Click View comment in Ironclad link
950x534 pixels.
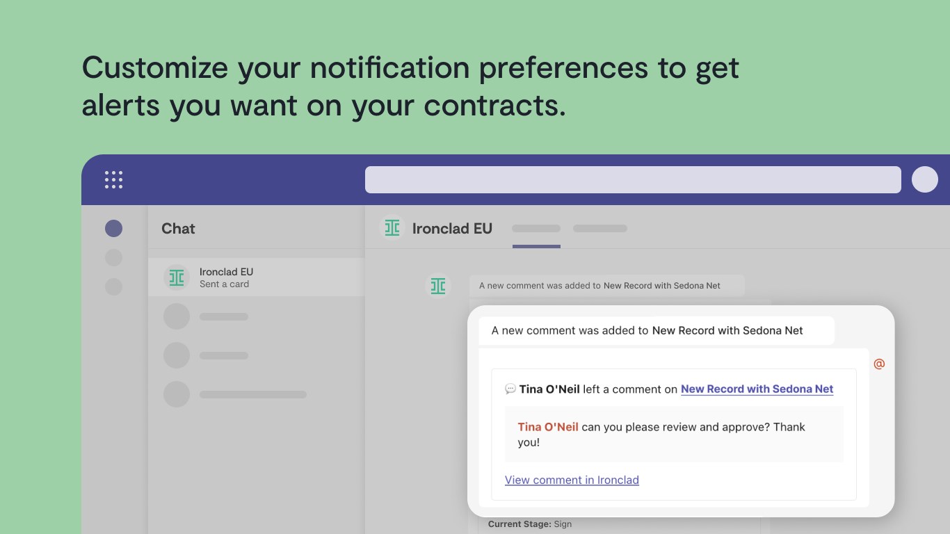572,480
